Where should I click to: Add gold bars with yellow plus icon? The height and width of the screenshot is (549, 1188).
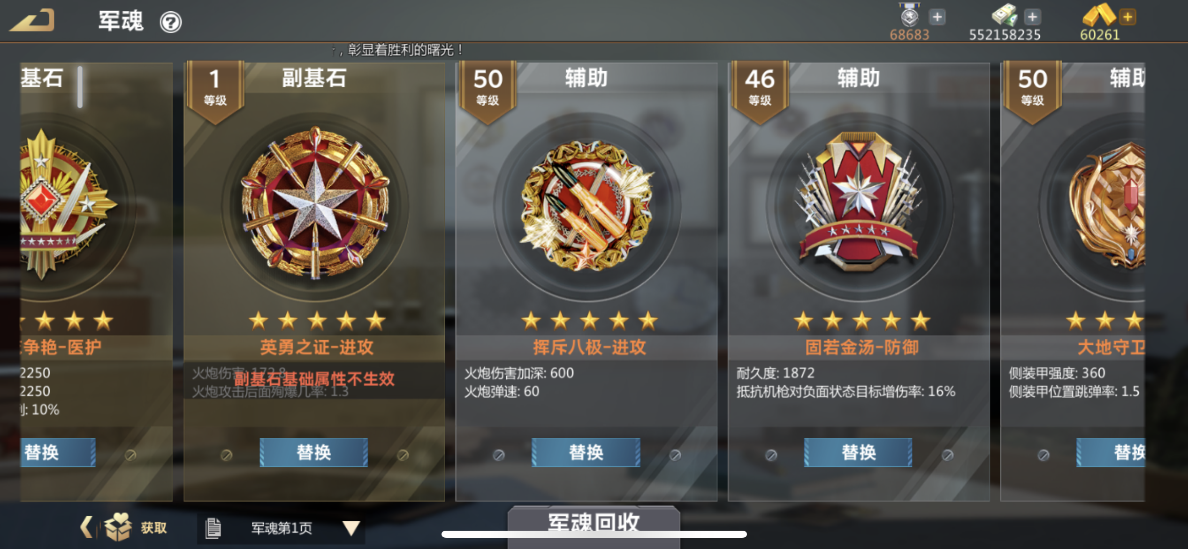click(1127, 17)
